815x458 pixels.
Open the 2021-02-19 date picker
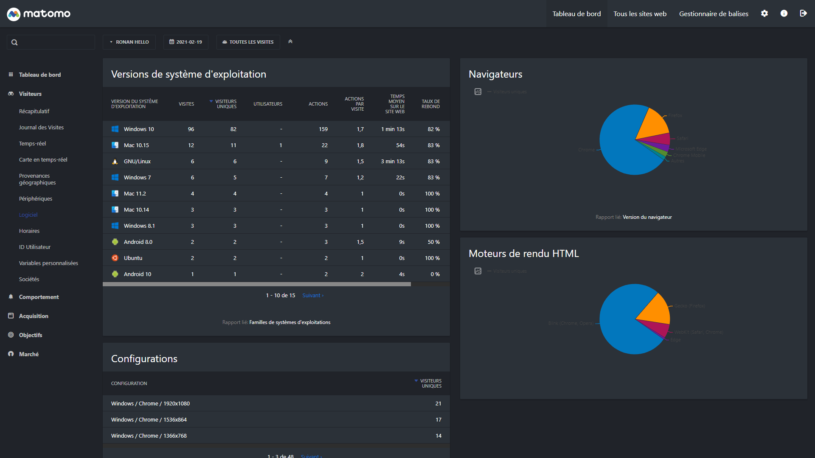point(185,42)
